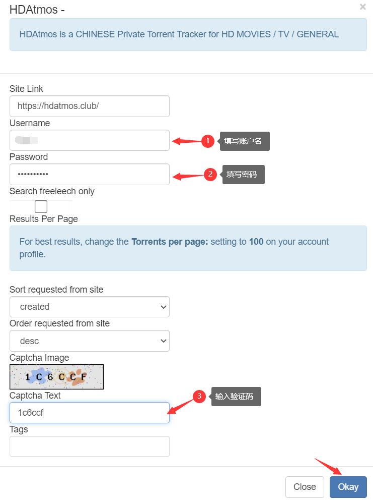The width and height of the screenshot is (373, 500).
Task: Open the Sort requested from site dropdown
Action: tap(90, 307)
